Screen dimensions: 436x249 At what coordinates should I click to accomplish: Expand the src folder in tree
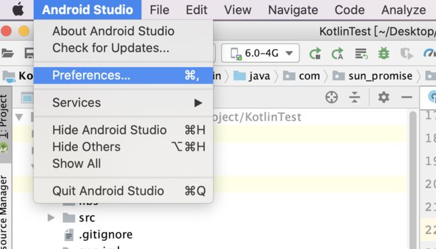tap(51, 218)
